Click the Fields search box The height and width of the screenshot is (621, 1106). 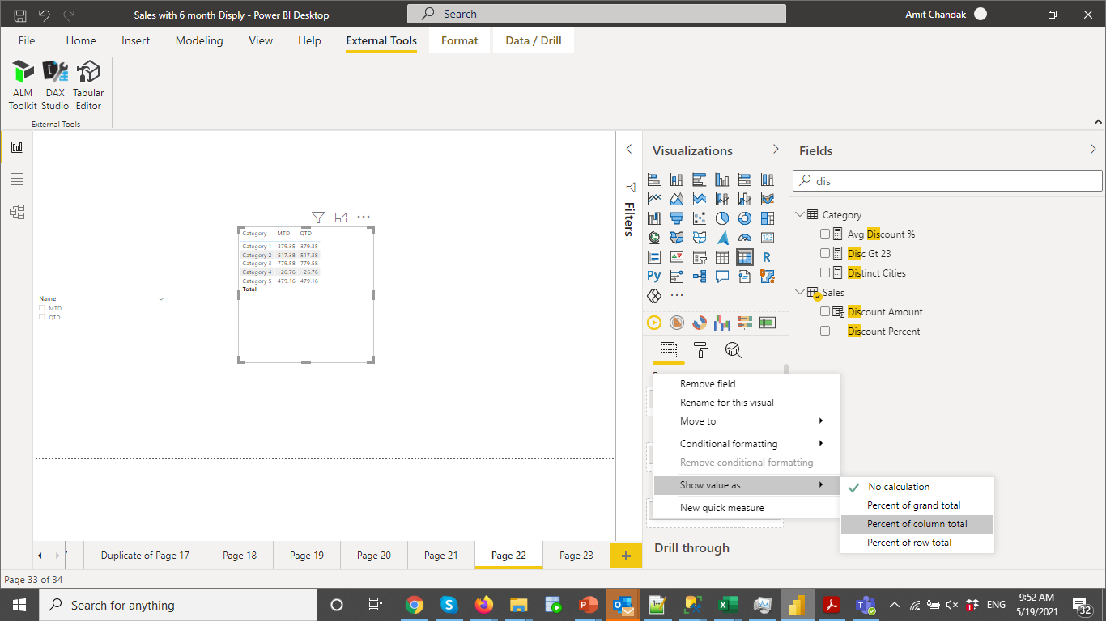(947, 181)
